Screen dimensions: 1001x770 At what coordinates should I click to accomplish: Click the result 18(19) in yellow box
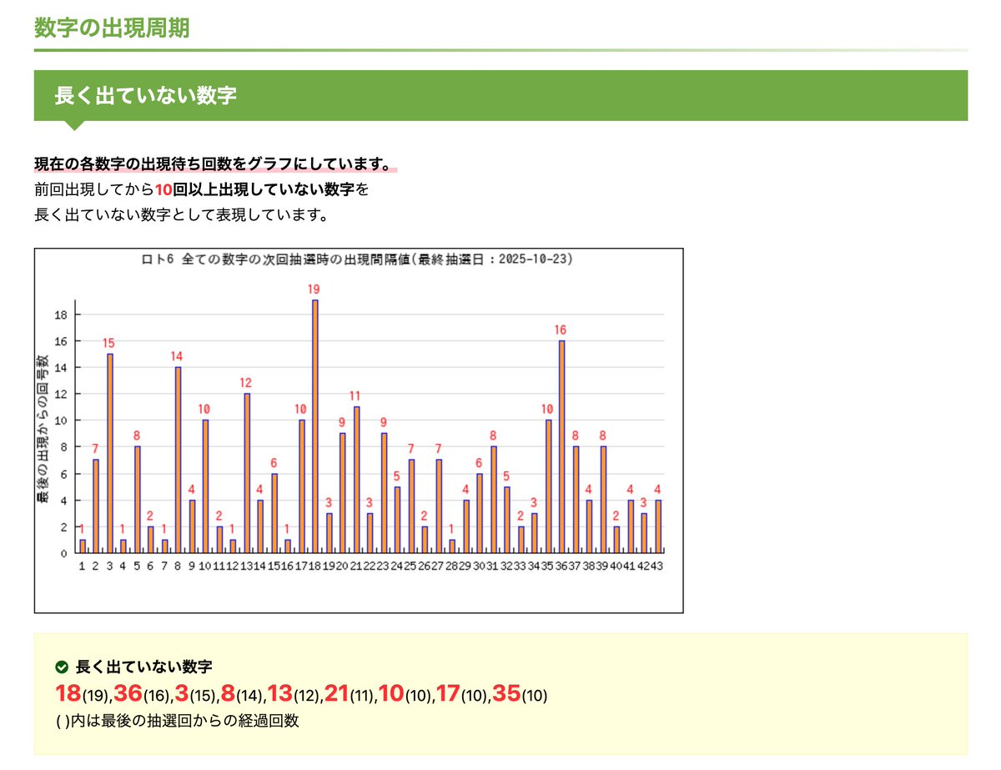click(x=83, y=694)
